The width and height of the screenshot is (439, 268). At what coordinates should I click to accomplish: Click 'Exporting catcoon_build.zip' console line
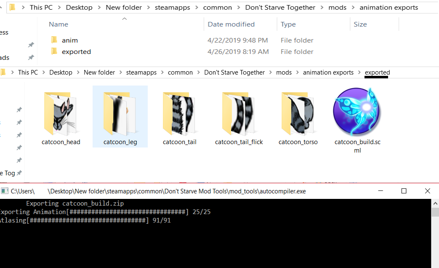point(75,204)
